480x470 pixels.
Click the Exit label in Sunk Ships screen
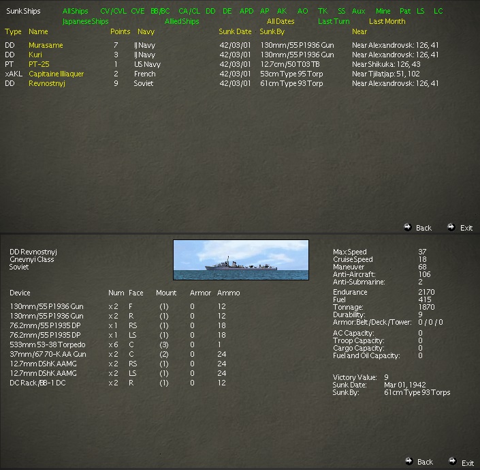tap(466, 228)
